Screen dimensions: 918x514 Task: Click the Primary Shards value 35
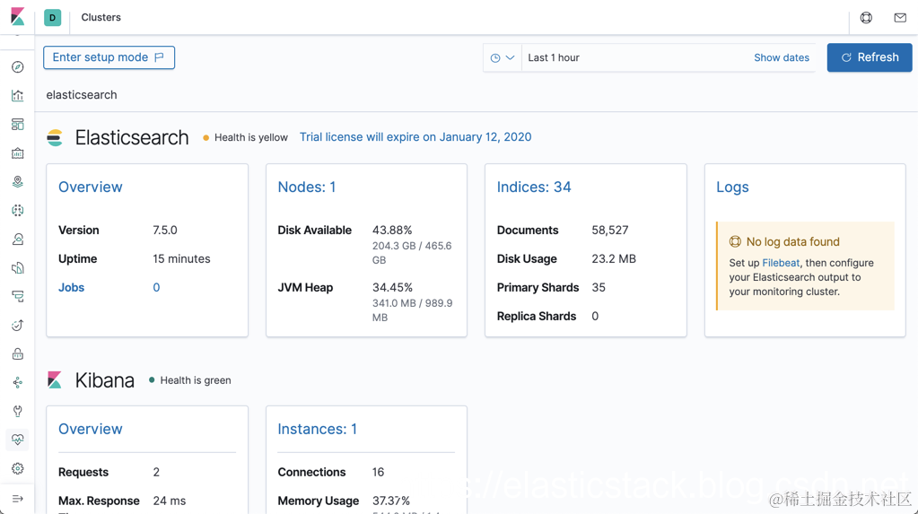coord(599,287)
